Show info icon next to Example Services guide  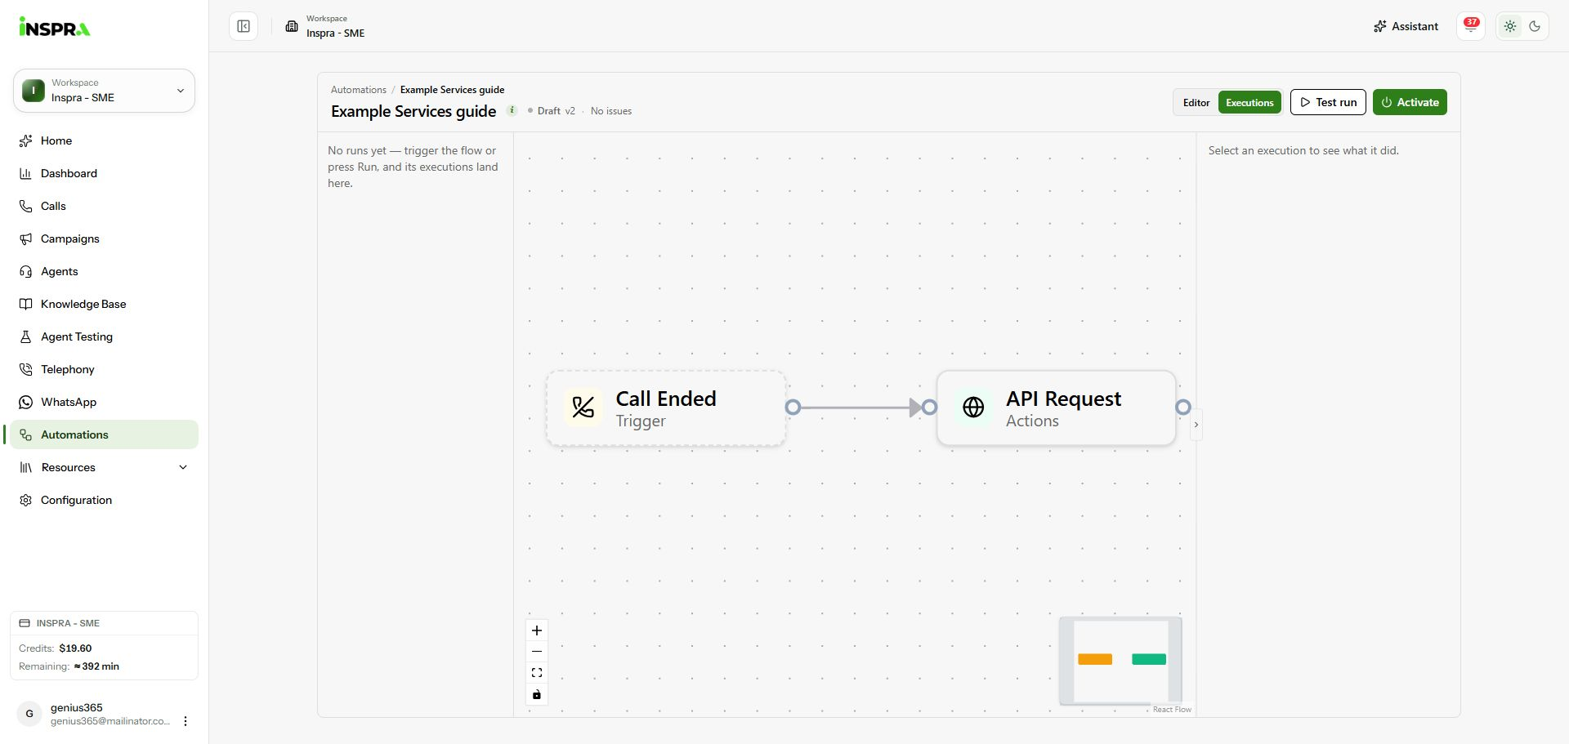coord(512,110)
